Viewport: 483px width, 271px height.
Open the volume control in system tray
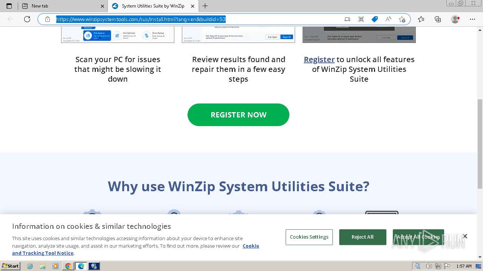click(429, 266)
